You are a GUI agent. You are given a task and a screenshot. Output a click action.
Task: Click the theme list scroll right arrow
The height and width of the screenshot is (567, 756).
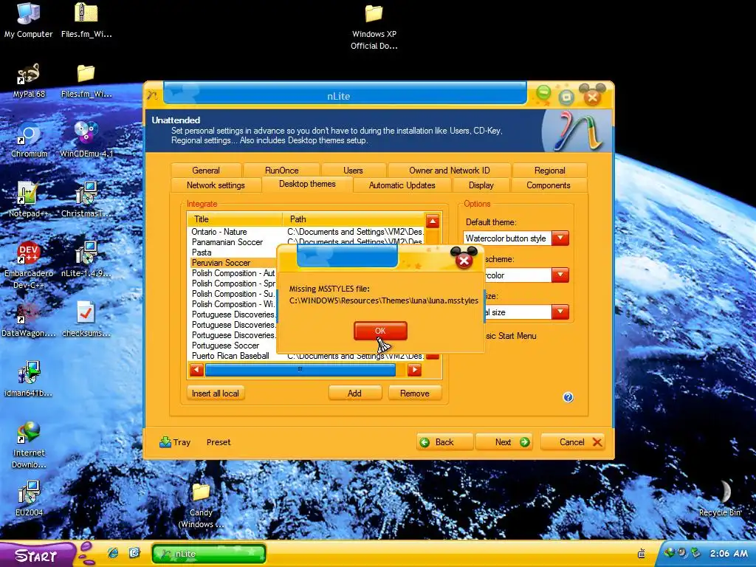pos(414,370)
